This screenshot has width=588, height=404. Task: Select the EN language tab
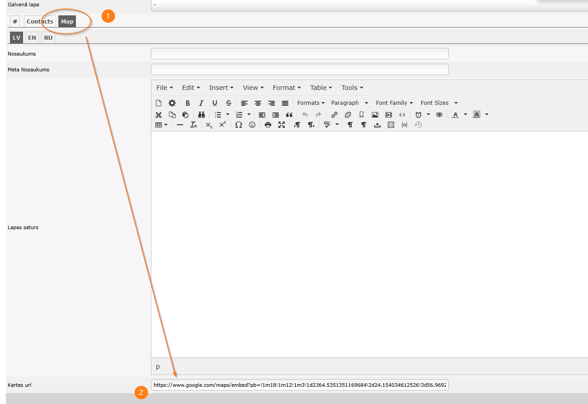point(32,38)
